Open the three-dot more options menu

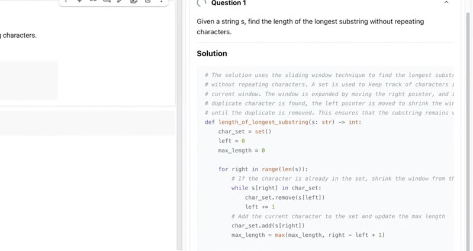(x=161, y=1)
